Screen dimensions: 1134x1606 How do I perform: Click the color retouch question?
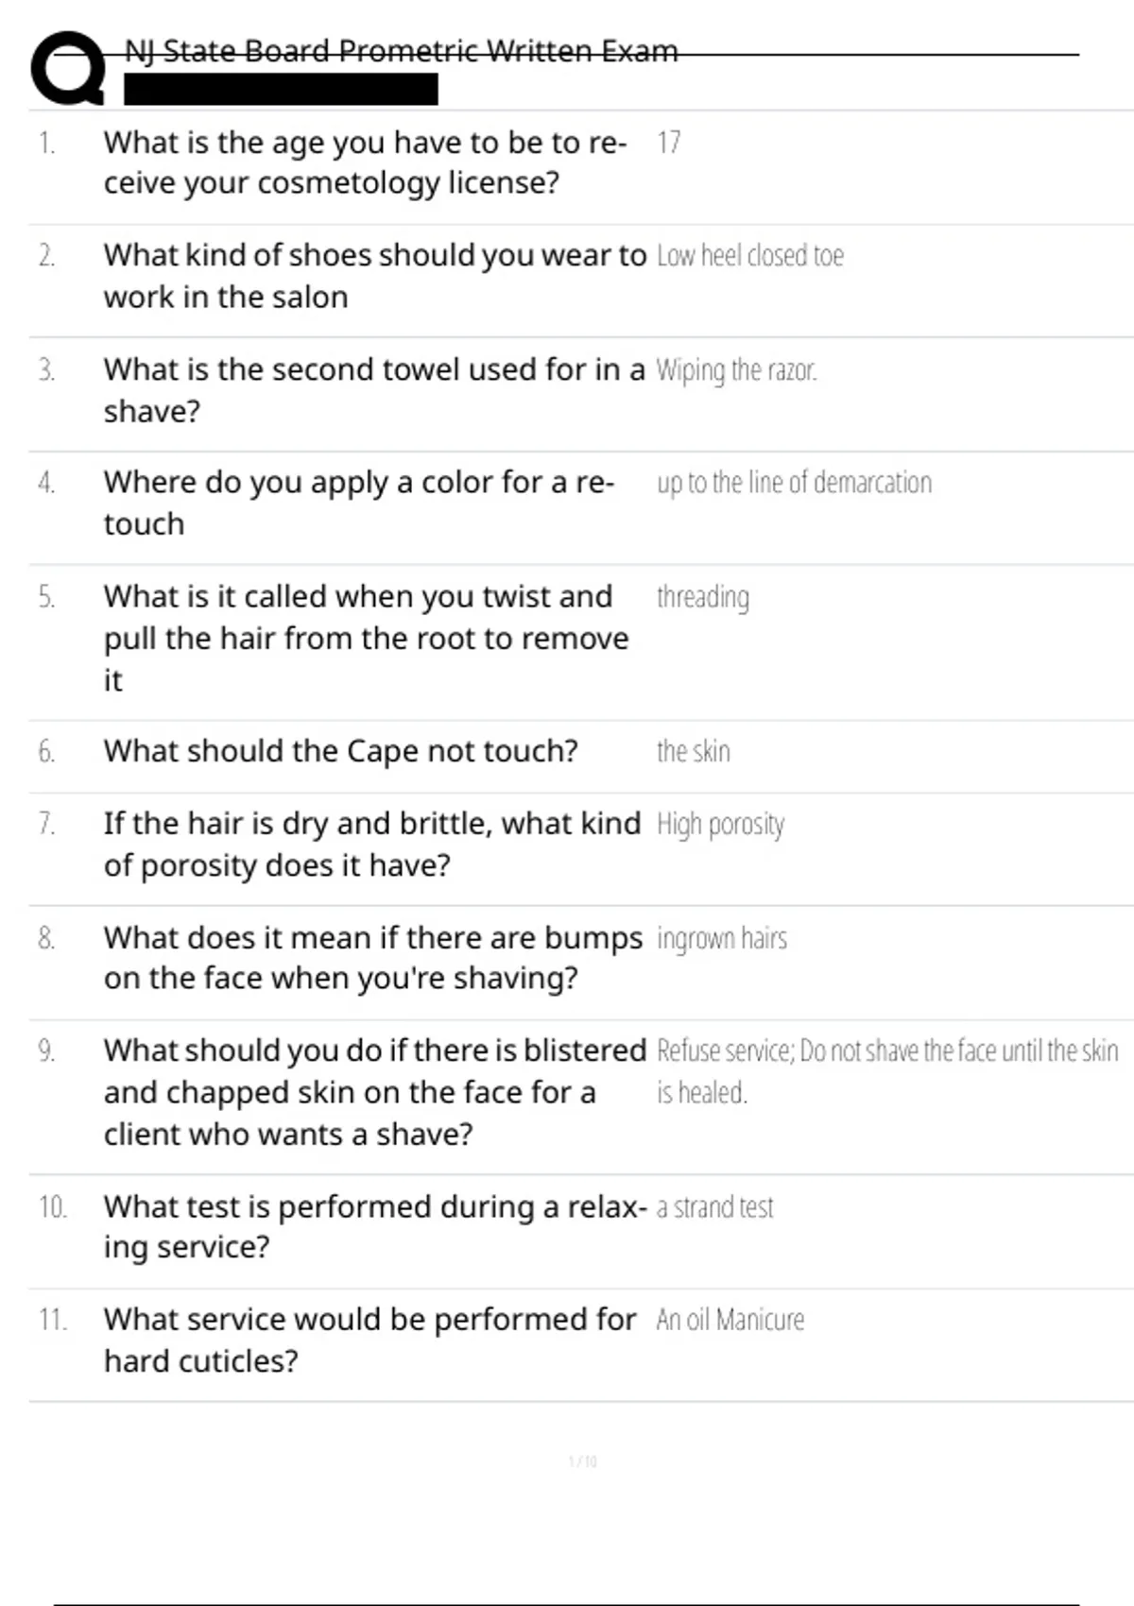(x=359, y=503)
